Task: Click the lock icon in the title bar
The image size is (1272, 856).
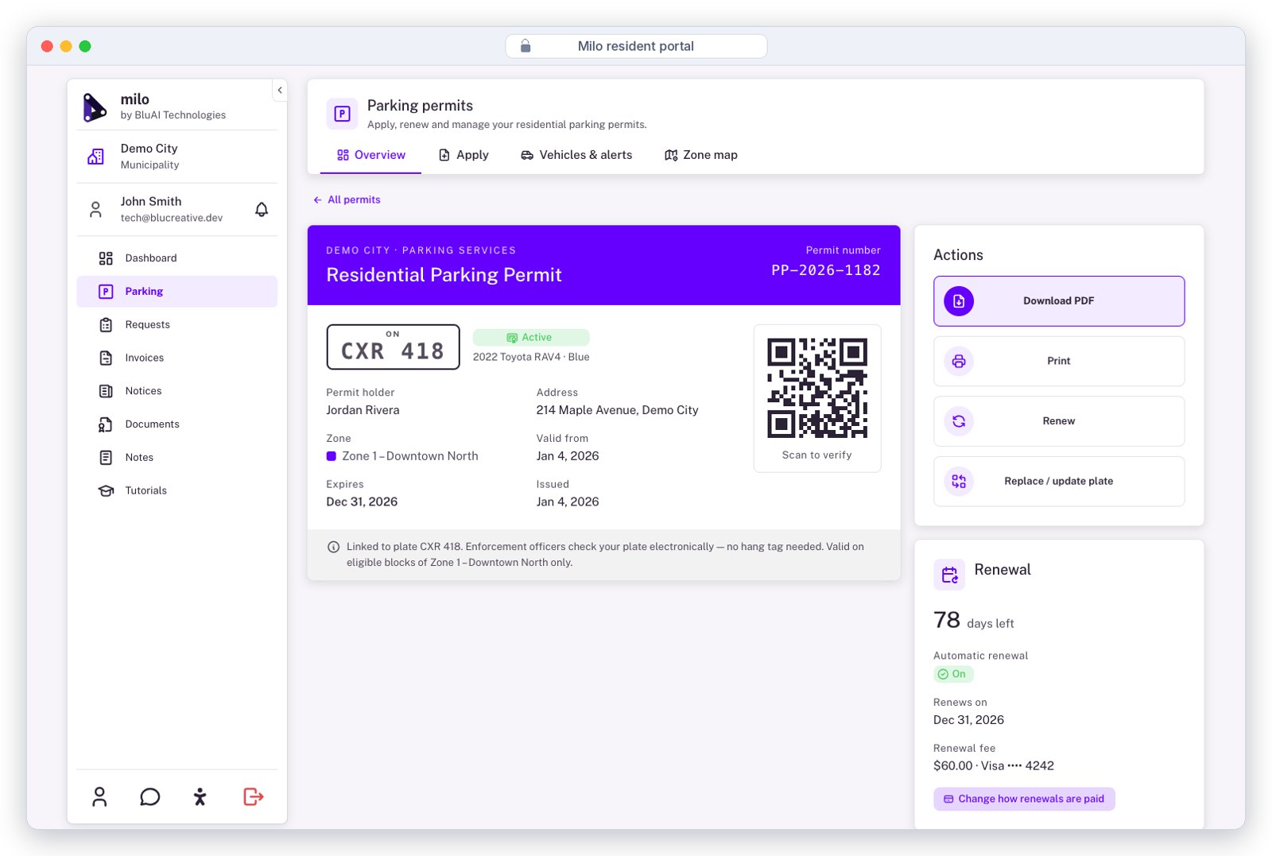Action: [x=525, y=46]
